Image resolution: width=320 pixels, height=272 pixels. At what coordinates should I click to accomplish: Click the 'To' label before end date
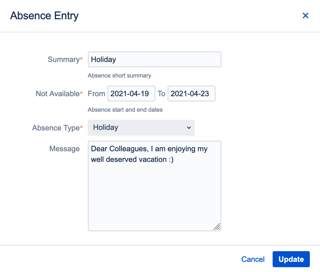tap(161, 94)
